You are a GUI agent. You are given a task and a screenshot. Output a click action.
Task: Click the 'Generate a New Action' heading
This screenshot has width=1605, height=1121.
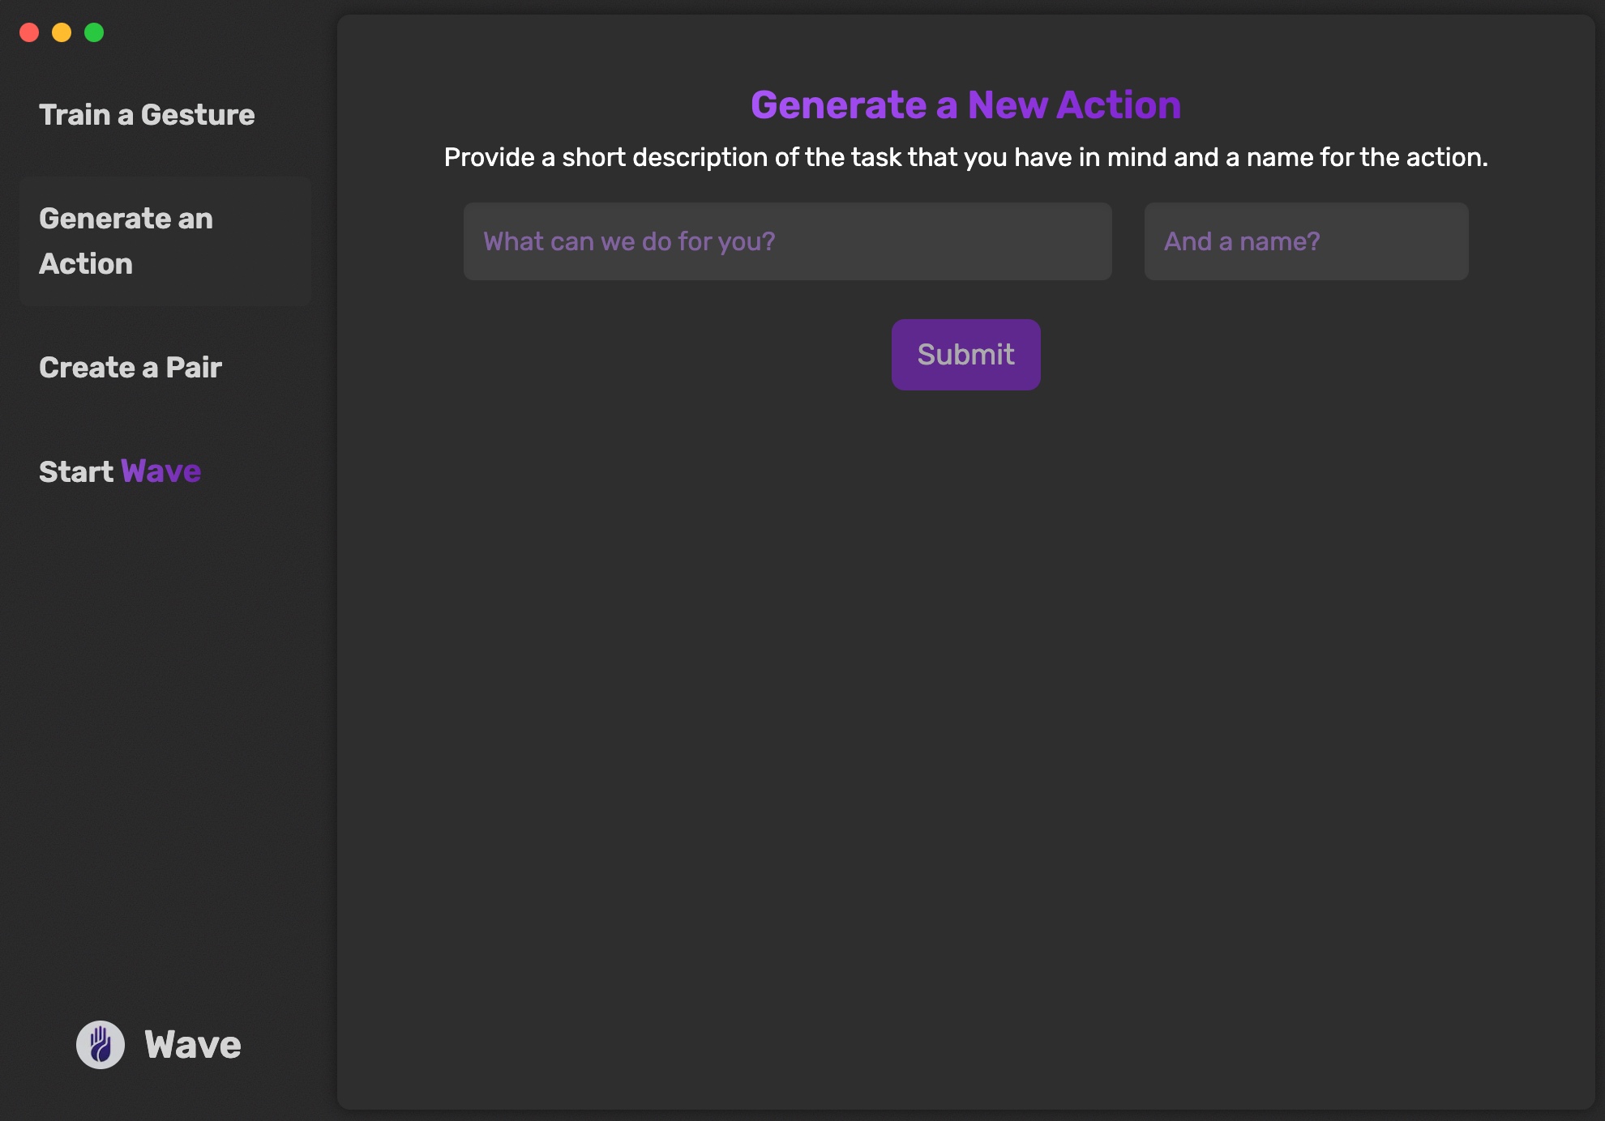965,105
